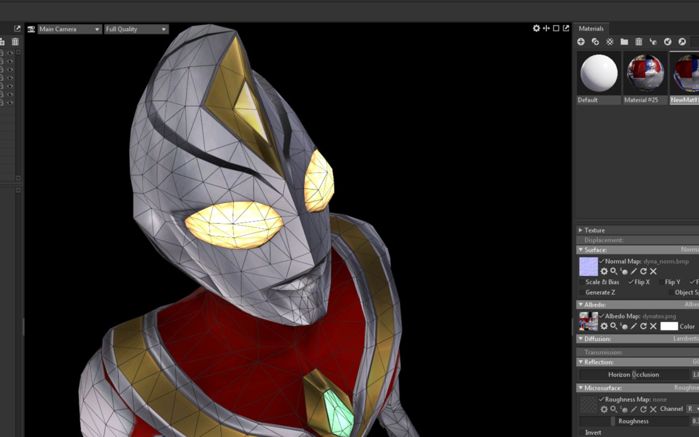
Task: Open the white Albedo Color swatch
Action: [669, 326]
